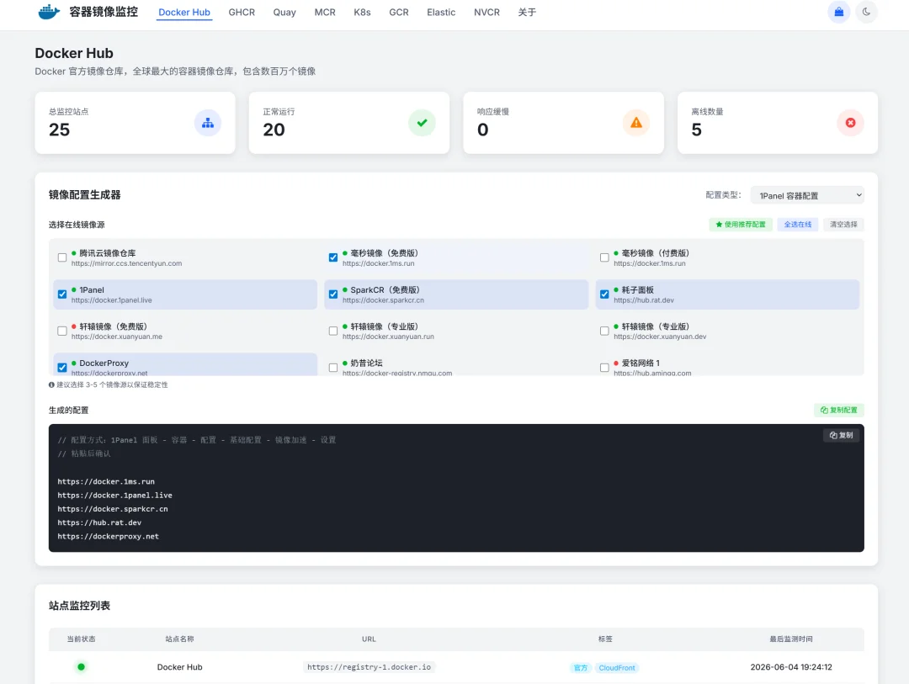Click the 正常运行 count of 20

pos(274,130)
